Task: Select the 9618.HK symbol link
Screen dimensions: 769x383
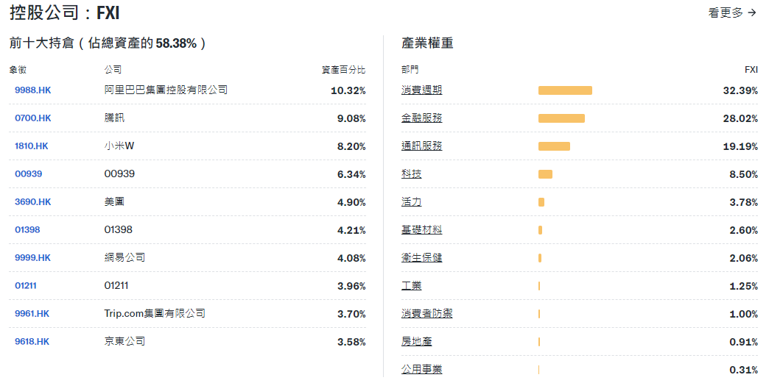Action: pyautogui.click(x=32, y=342)
